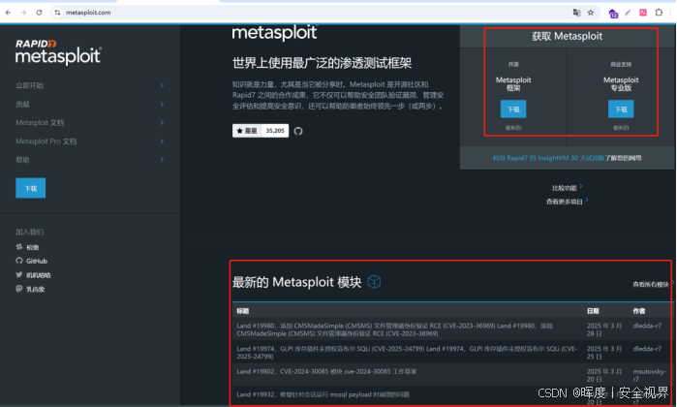This screenshot has width=677, height=407.
Task: Open the 查看所有模块 link
Action: (651, 284)
